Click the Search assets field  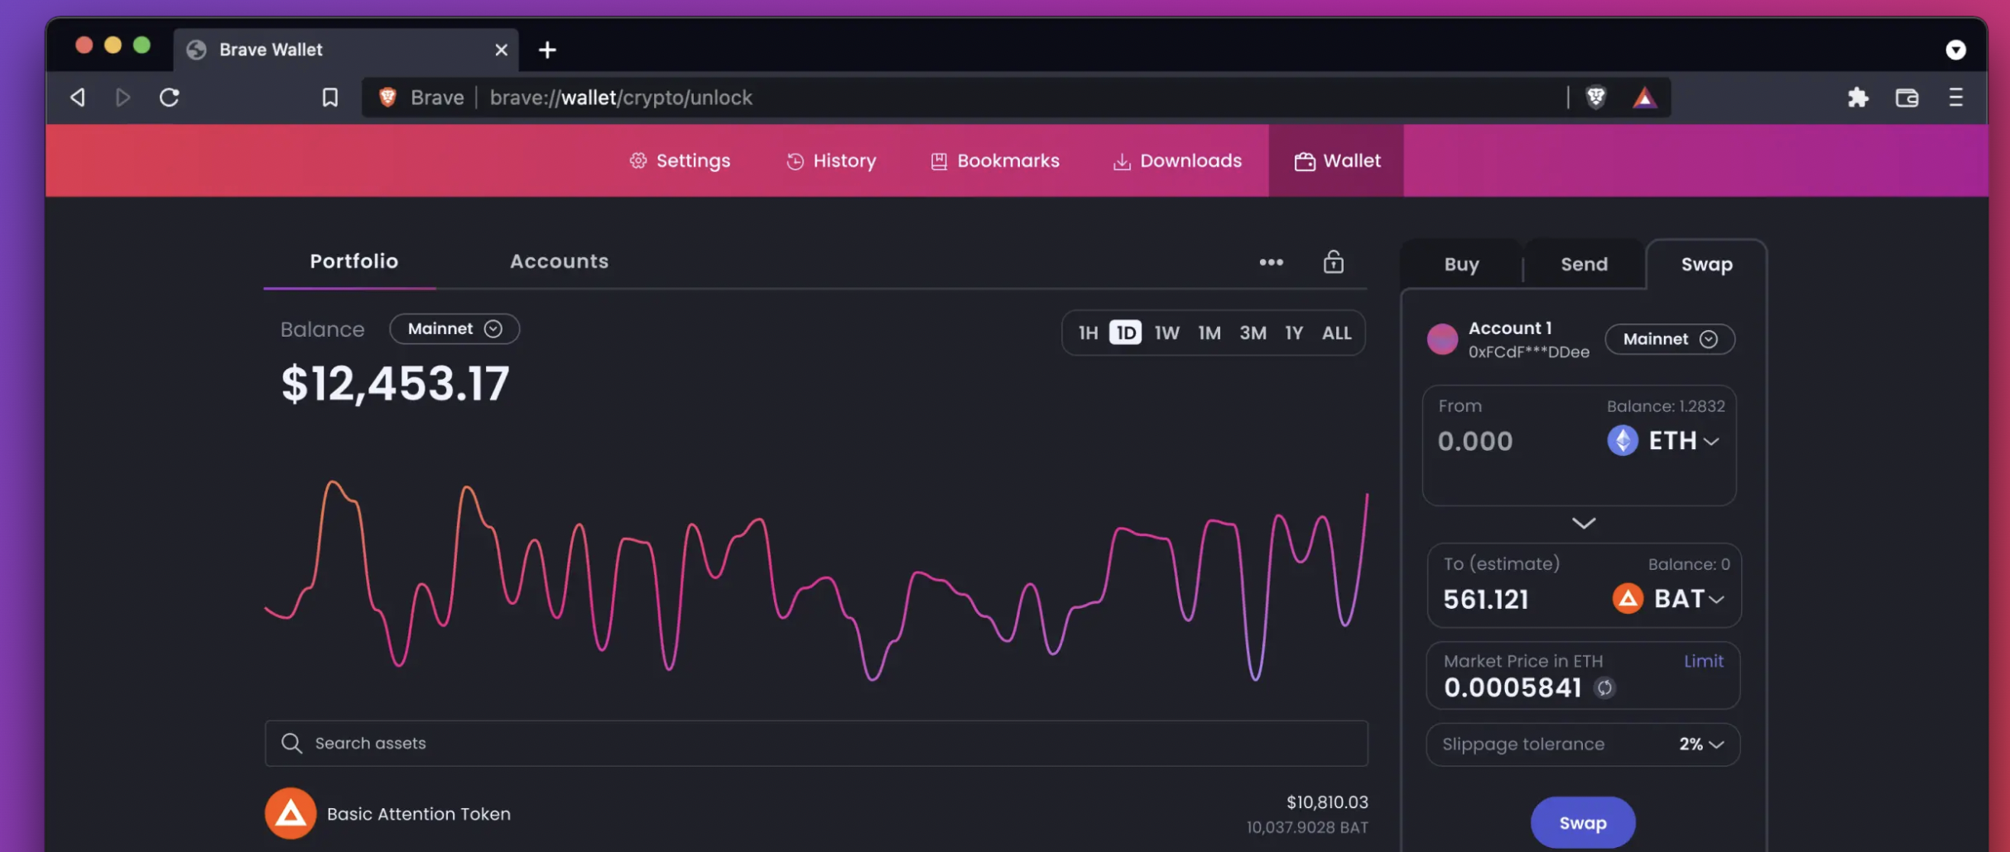(816, 743)
